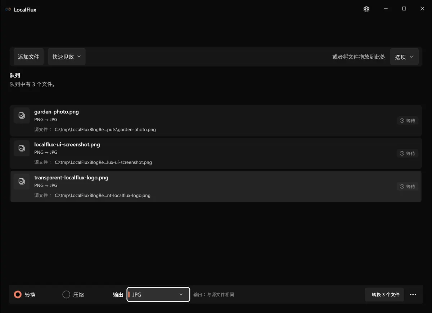Click PNG → JPG under garden-photo.png
This screenshot has height=313, width=432.
tap(46, 120)
